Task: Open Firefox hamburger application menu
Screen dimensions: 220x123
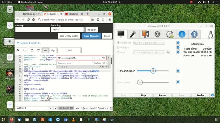Action: click(x=110, y=20)
